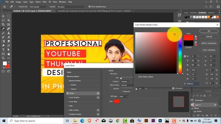Screen dimensions: 221x124
Task: Switch to the Swatches panel tab
Action: point(193,13)
